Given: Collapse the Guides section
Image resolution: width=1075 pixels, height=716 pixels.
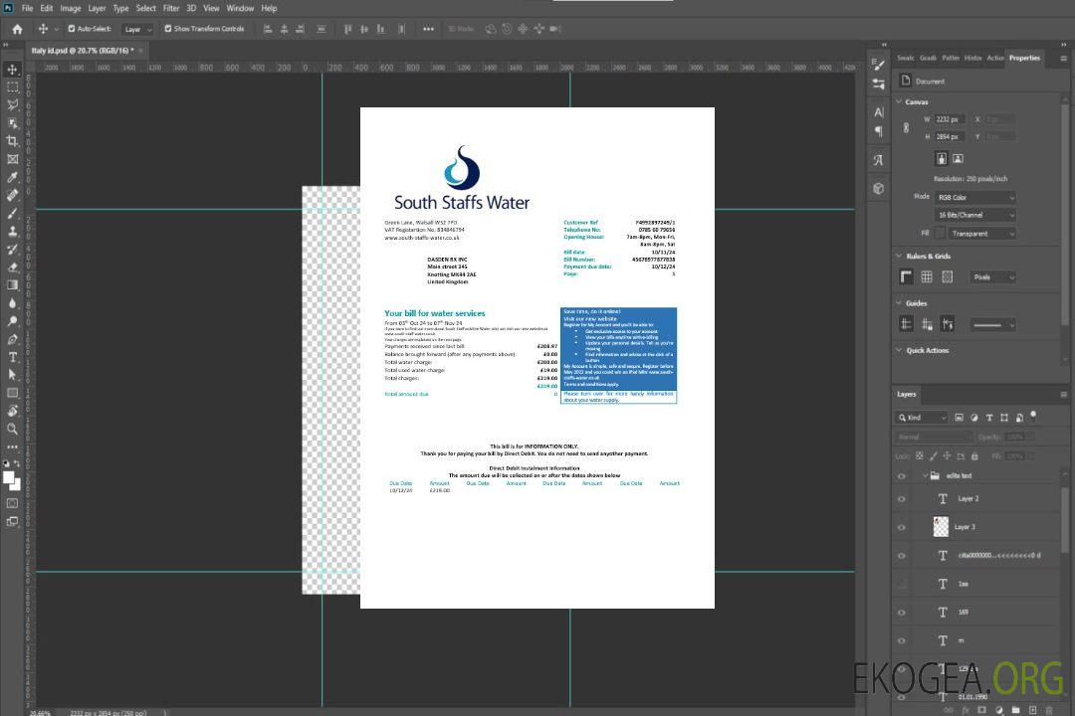Looking at the screenshot, I should coord(899,303).
